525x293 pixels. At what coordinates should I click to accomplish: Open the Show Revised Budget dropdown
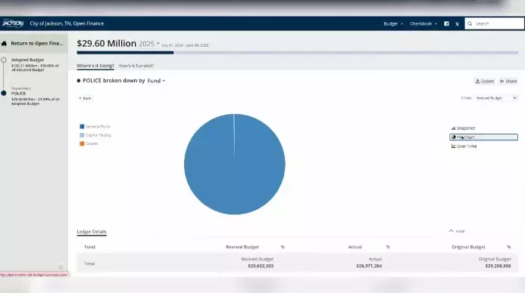tap(496, 98)
